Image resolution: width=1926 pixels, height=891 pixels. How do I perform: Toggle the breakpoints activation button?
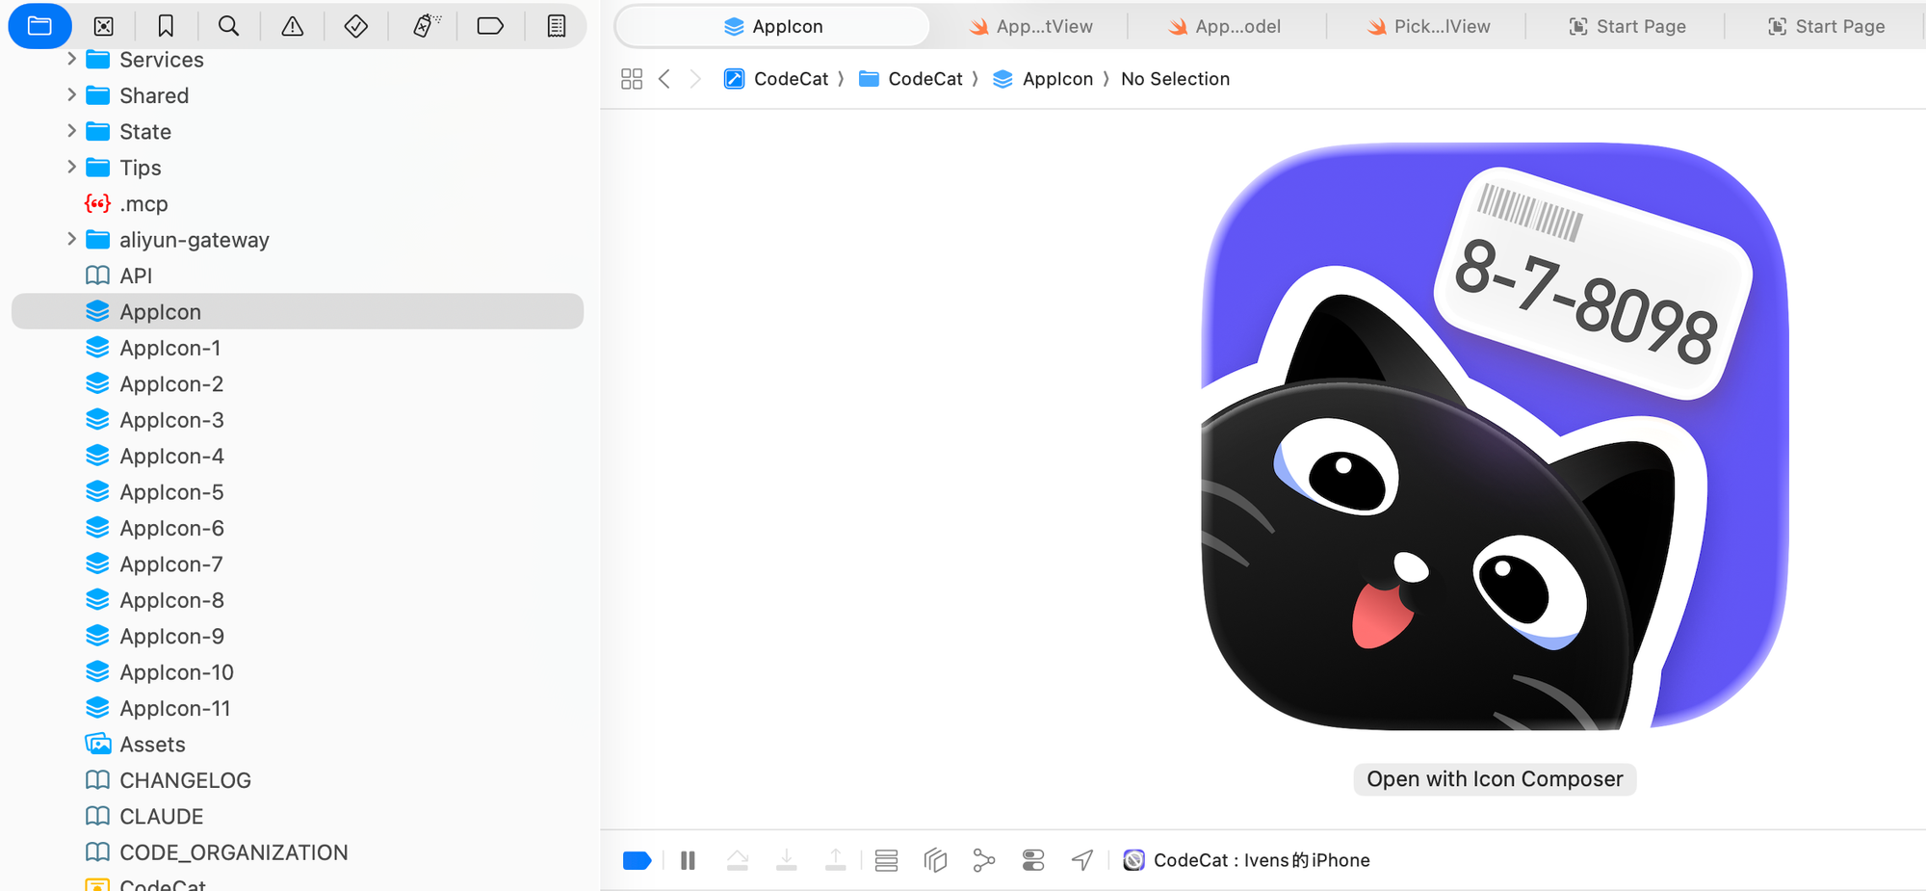click(637, 860)
